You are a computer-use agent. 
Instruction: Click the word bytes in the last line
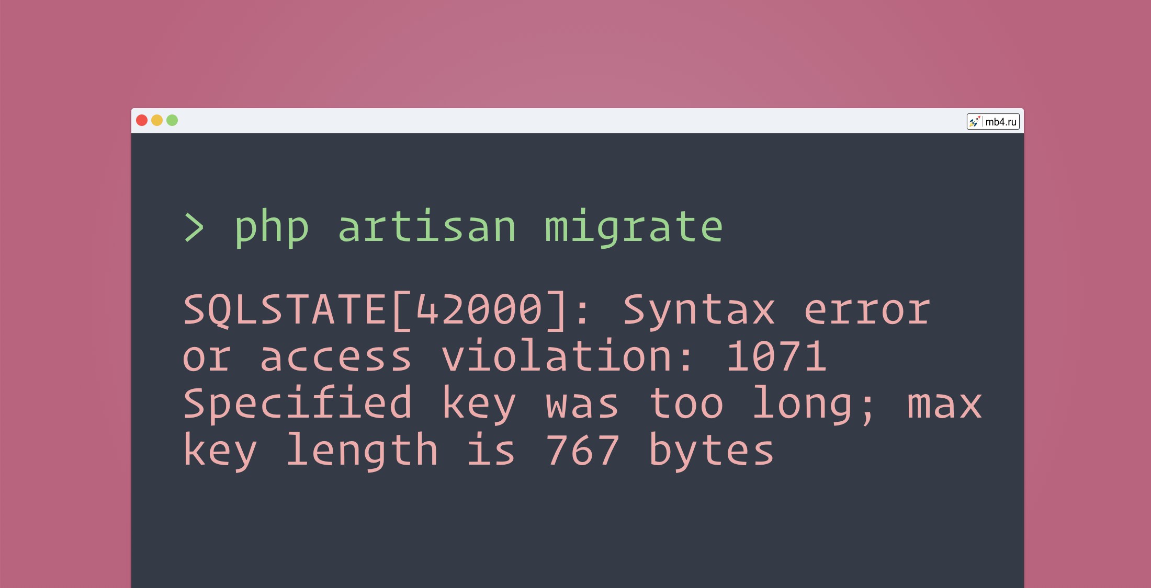[x=711, y=451]
